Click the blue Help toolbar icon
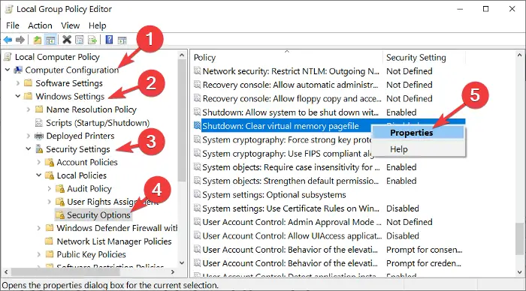Screen dimensions: 526x291 point(109,40)
